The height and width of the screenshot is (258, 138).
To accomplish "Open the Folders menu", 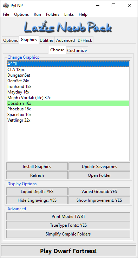I will click(53, 14).
